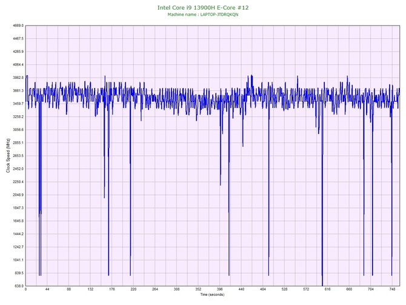Image resolution: width=406 pixels, height=305 pixels.
Task: Click the 2653.5 y-axis value
Action: point(18,156)
